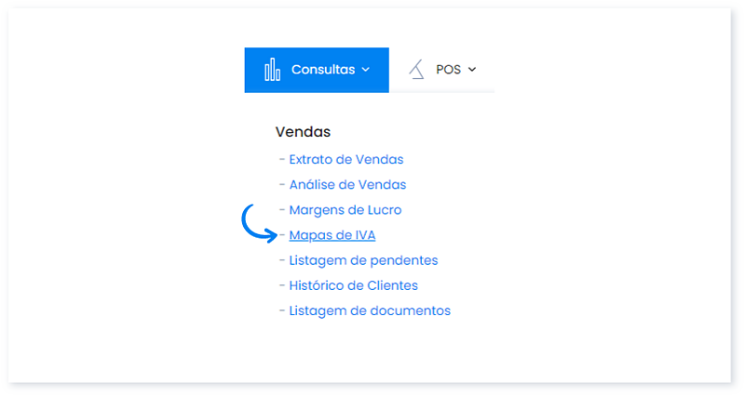Open Histórico de Clientes
The height and width of the screenshot is (396, 745).
tap(353, 285)
